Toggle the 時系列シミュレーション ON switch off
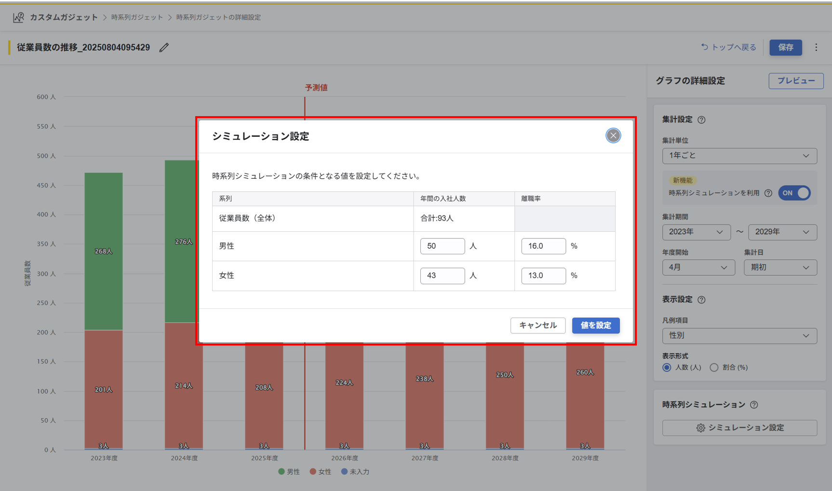This screenshot has height=491, width=832. point(794,193)
